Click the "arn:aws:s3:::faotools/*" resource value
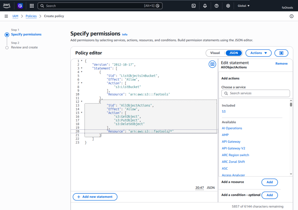 [151, 131]
